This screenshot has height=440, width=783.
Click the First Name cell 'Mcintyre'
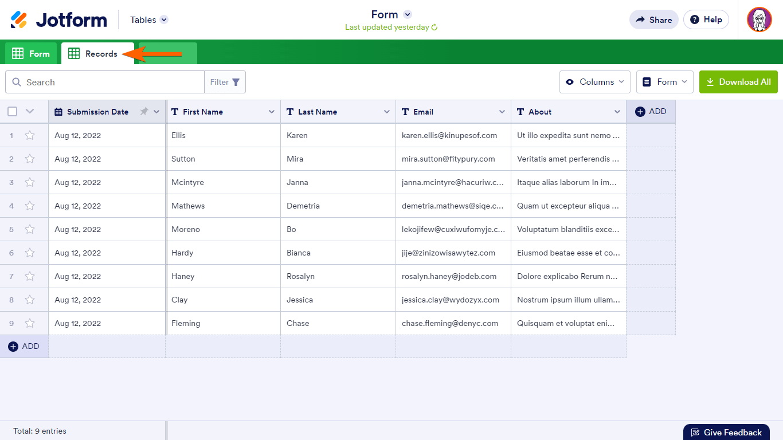pyautogui.click(x=224, y=182)
